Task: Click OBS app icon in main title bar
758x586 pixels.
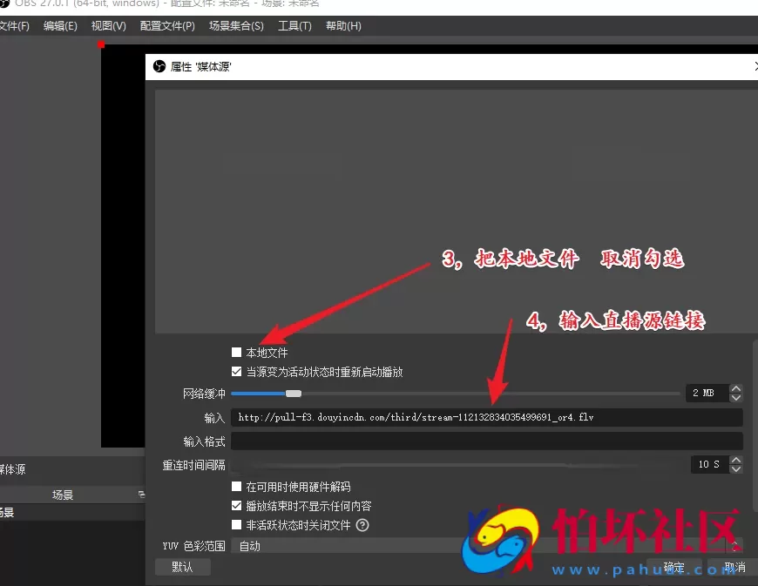Action: (4, 3)
